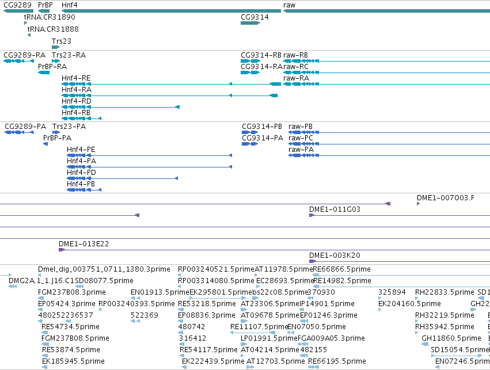The height and width of the screenshot is (370, 490).
Task: Select transcript Hnf4-RD
Action: [120, 107]
